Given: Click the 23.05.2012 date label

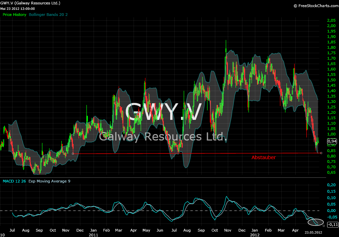Looking at the screenshot, I should 314,233.
